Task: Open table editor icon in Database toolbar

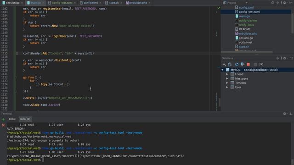Action: 255,64
